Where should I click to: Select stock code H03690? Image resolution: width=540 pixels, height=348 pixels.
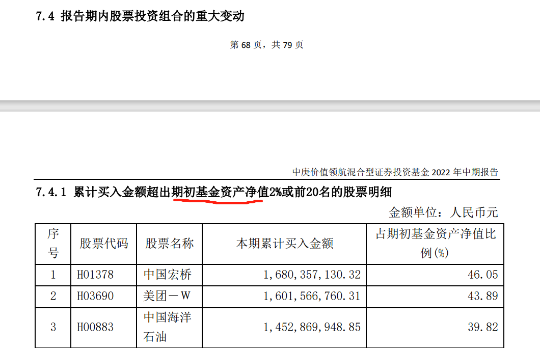coord(95,296)
